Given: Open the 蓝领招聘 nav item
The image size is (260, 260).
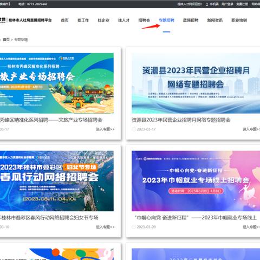Looking at the screenshot, I should (191, 20).
